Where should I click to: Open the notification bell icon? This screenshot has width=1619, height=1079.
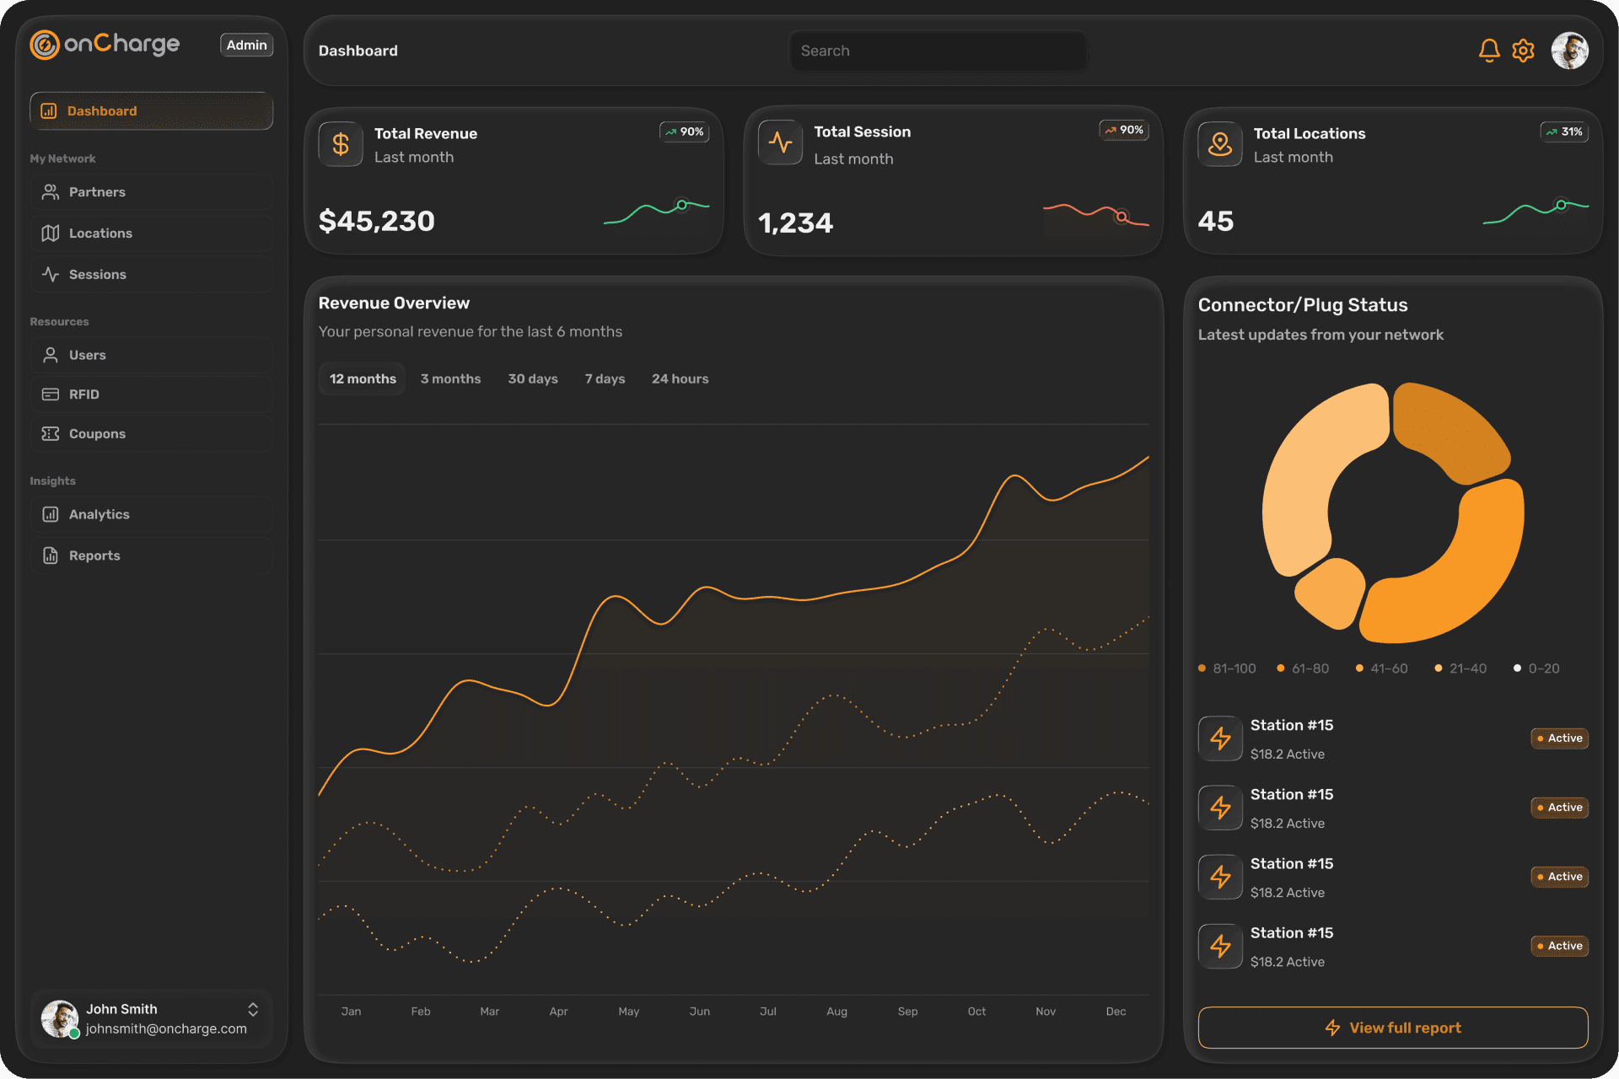pyautogui.click(x=1489, y=50)
